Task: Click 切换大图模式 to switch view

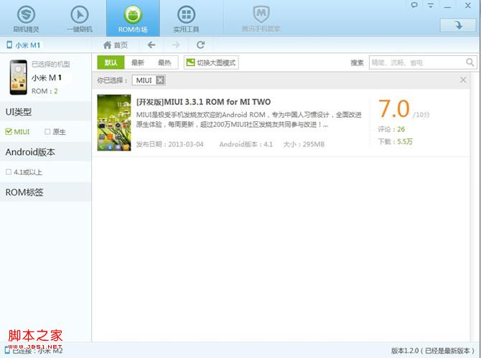Action: [x=211, y=62]
